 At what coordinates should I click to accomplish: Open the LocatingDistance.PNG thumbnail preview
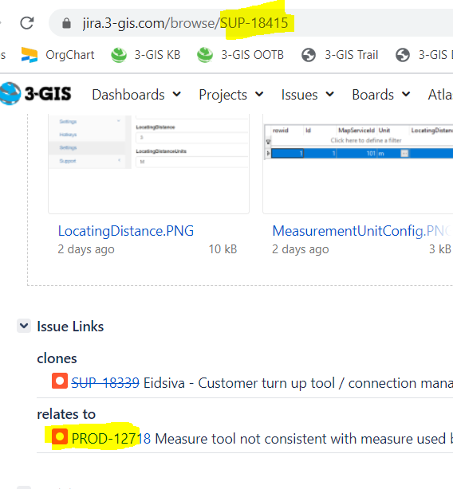pyautogui.click(x=148, y=164)
